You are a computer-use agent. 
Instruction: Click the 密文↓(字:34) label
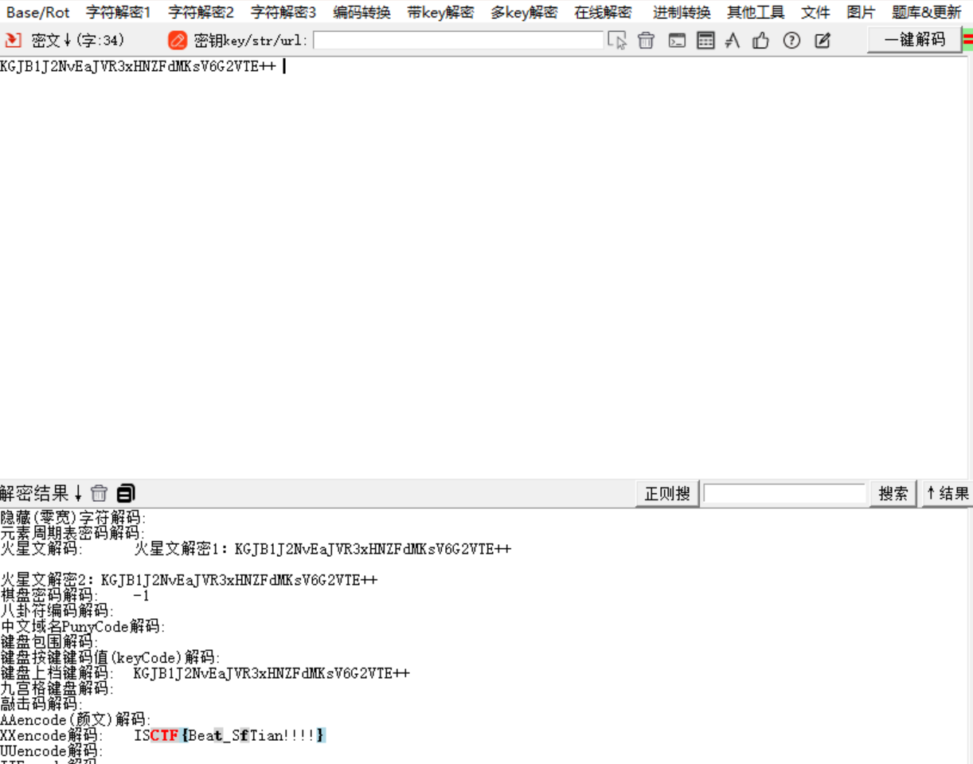(x=78, y=41)
